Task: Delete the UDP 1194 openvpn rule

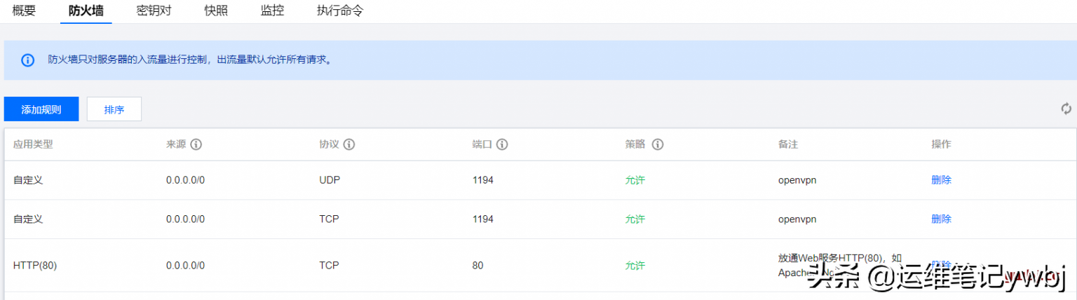Action: 941,180
